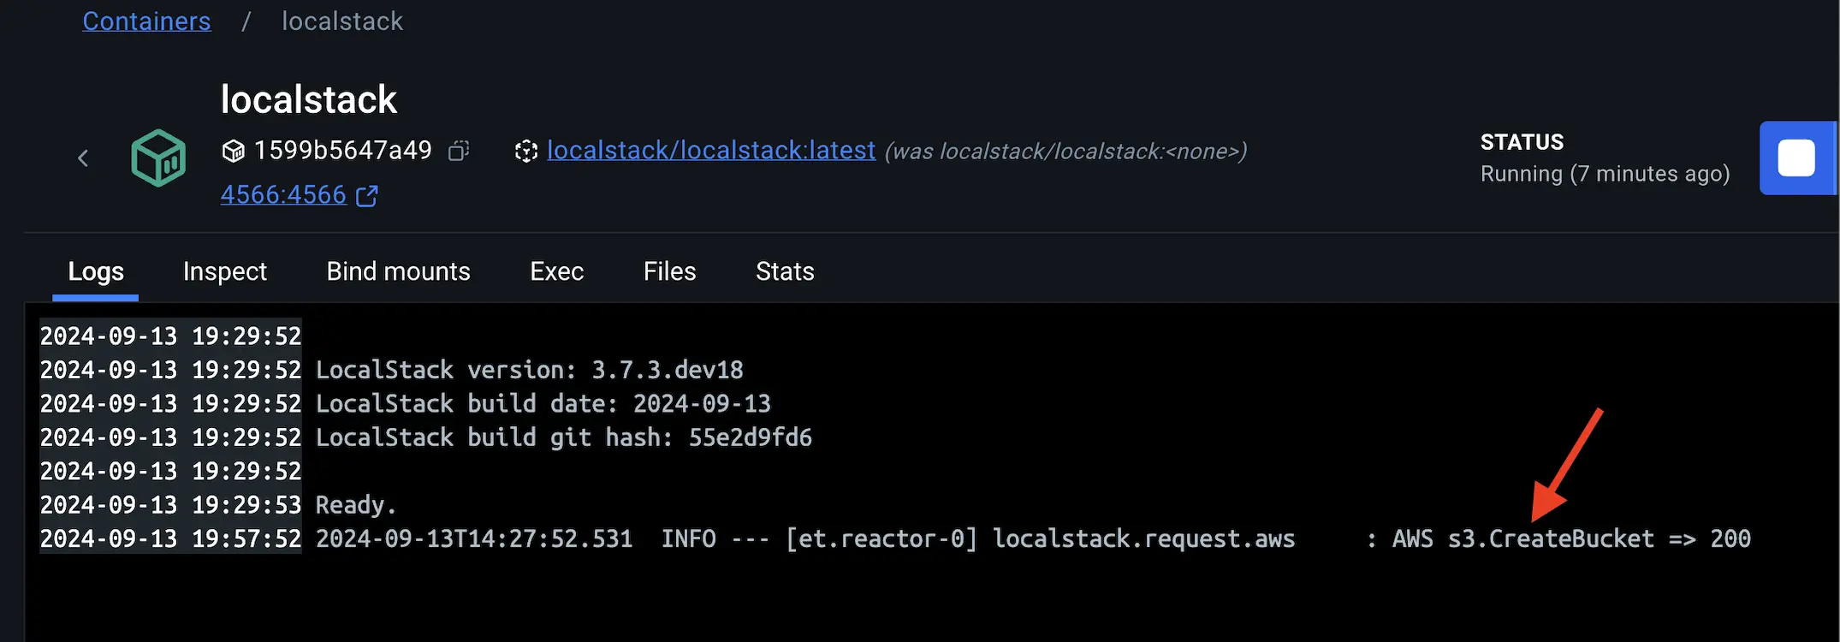The height and width of the screenshot is (642, 1840).
Task: Open the localstack/localstack:latest image link
Action: 710,151
